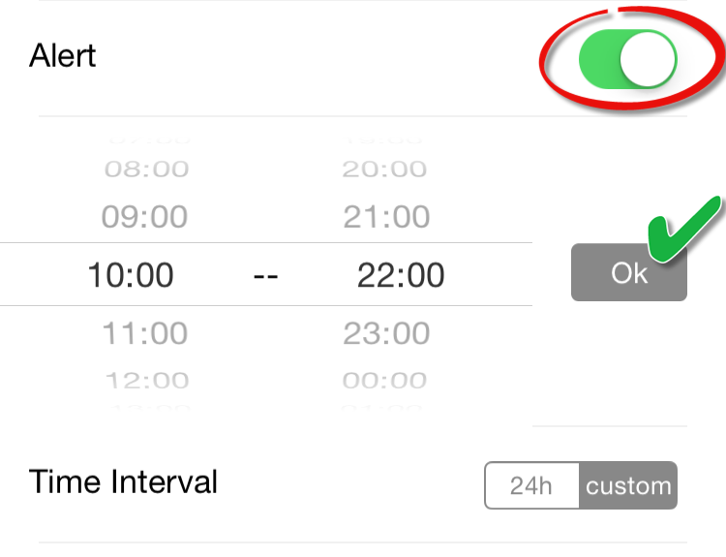Pick 12:00 from the start time wheel
The height and width of the screenshot is (557, 726).
coord(146,381)
